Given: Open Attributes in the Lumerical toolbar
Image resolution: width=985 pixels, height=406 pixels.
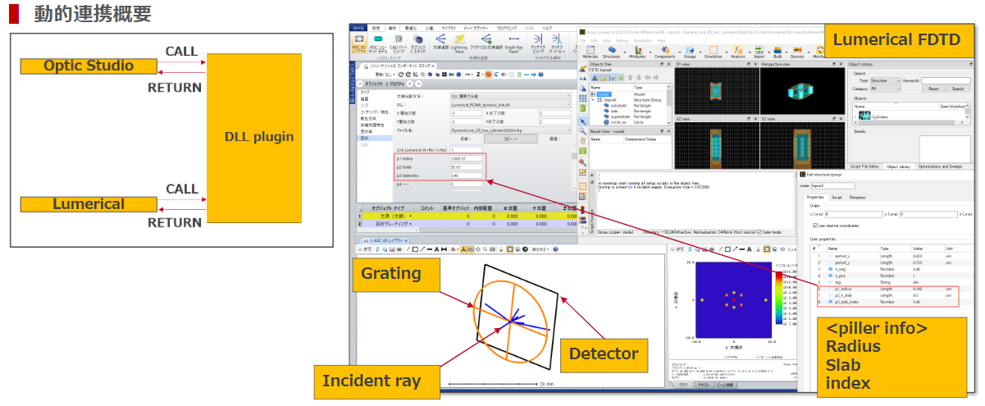Looking at the screenshot, I should pos(637,53).
